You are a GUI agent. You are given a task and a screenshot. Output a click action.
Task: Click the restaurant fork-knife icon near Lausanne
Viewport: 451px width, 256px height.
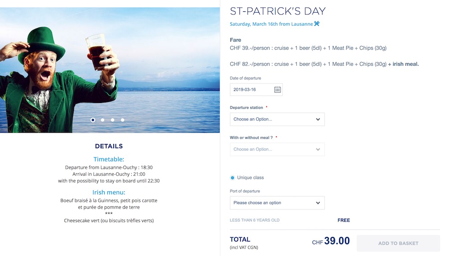[x=317, y=24]
